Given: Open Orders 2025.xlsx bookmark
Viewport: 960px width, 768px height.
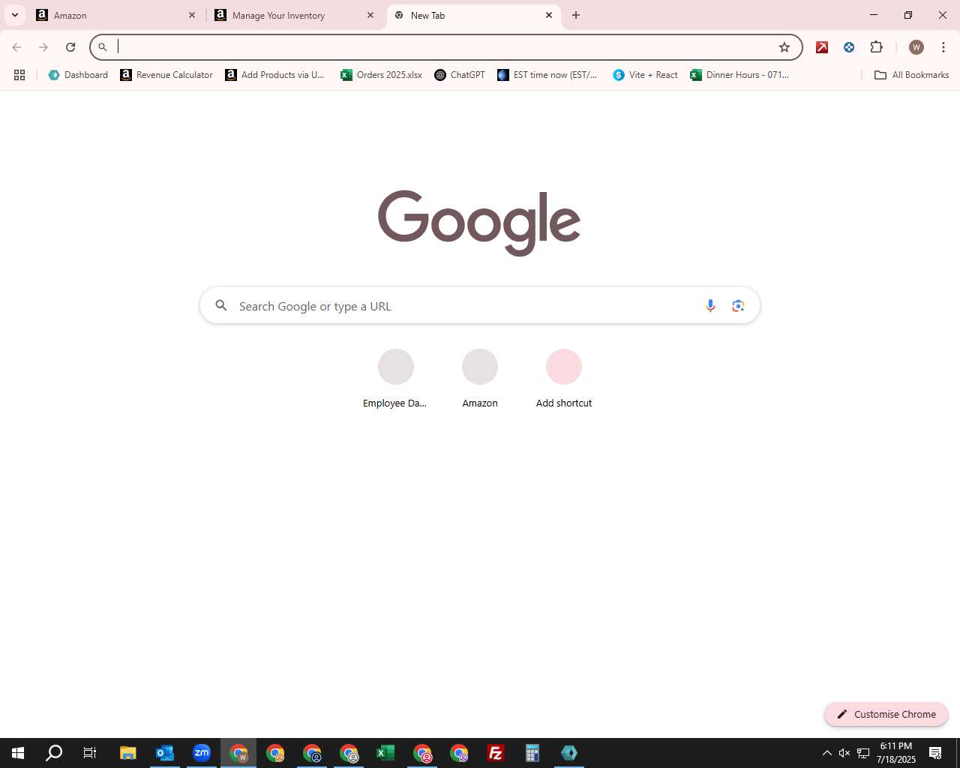Looking at the screenshot, I should [x=381, y=75].
